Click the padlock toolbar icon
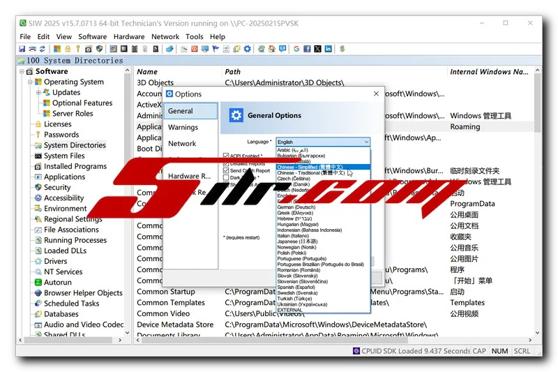This screenshot has height=372, width=558. (x=68, y=49)
